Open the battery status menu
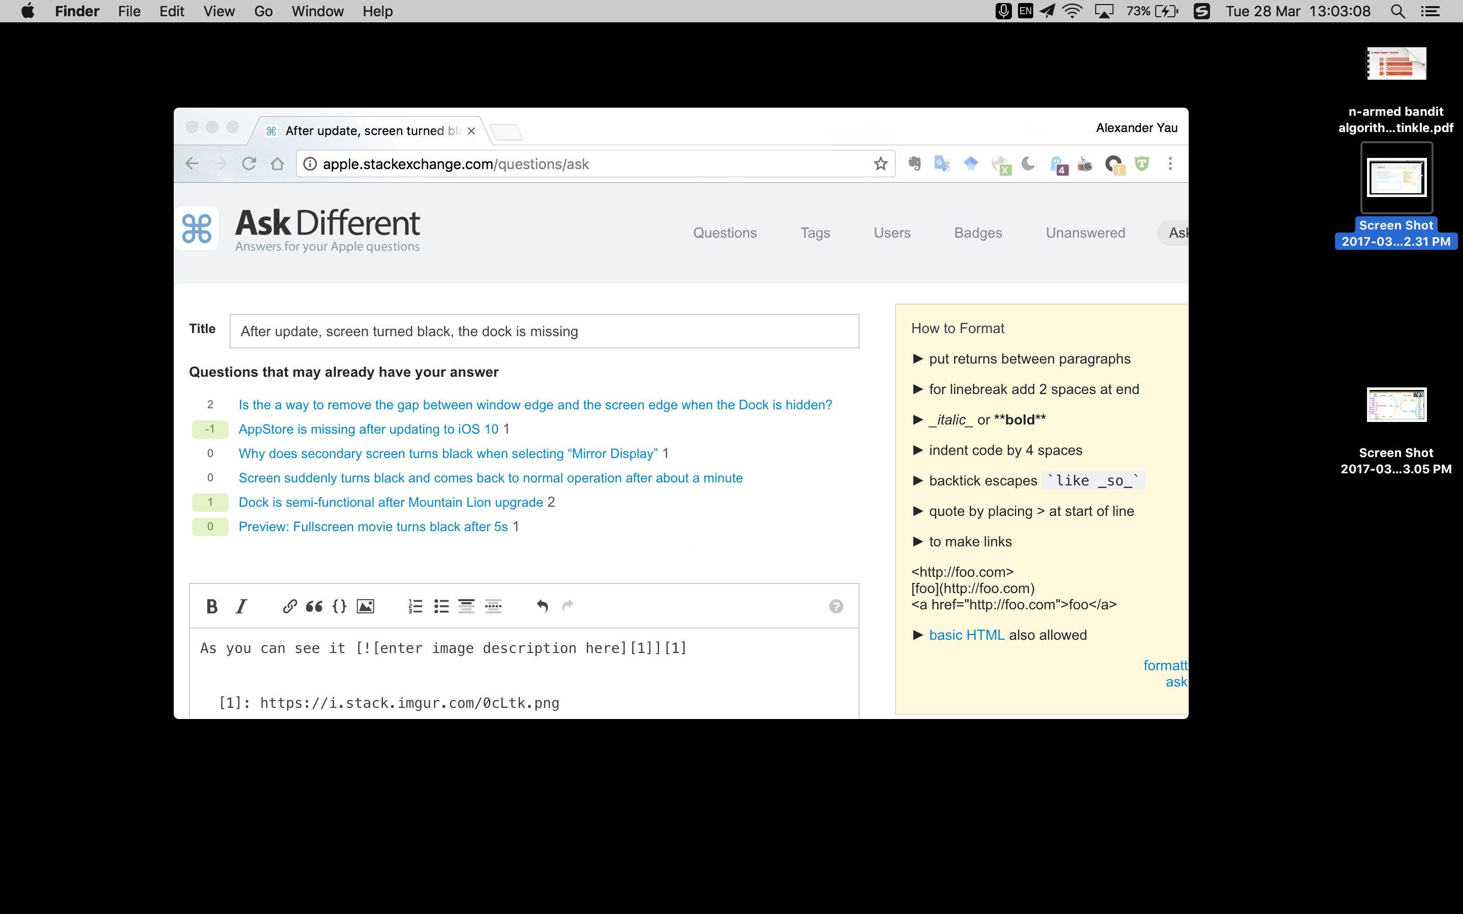The image size is (1463, 914). tap(1152, 11)
